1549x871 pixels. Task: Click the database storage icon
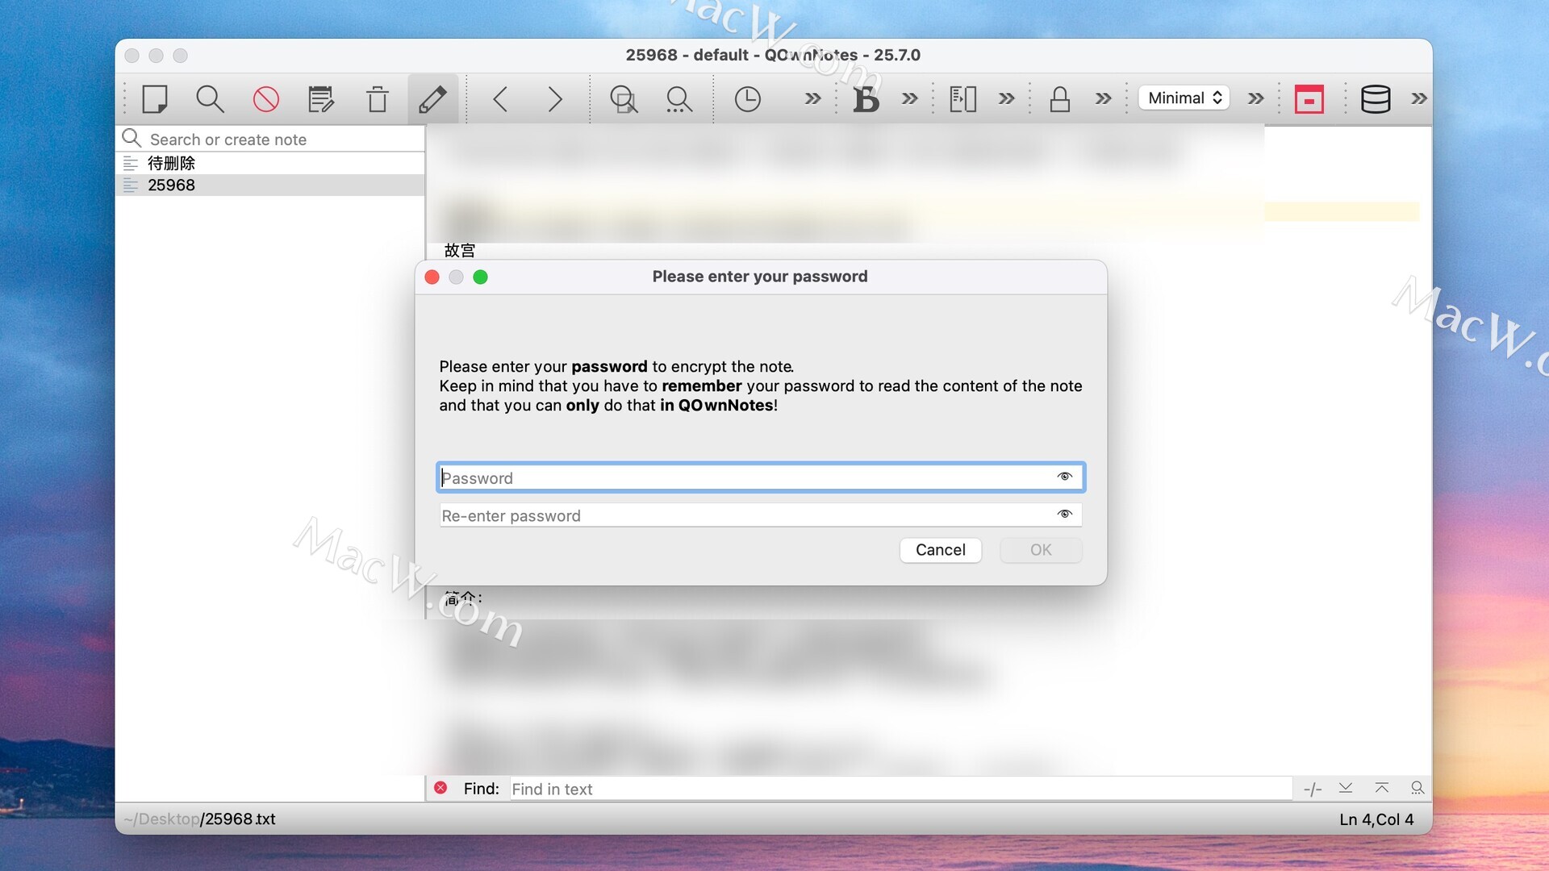coord(1376,99)
